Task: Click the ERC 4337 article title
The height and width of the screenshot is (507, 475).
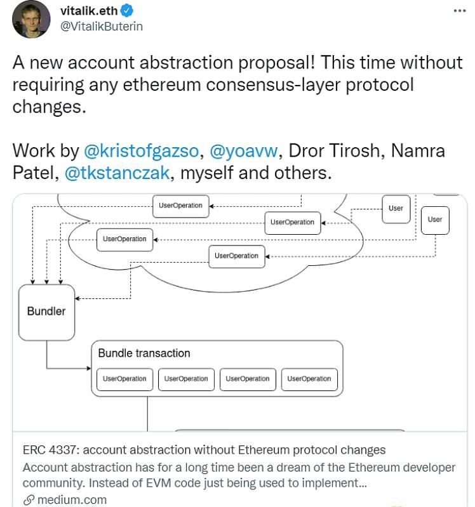Action: point(204,450)
